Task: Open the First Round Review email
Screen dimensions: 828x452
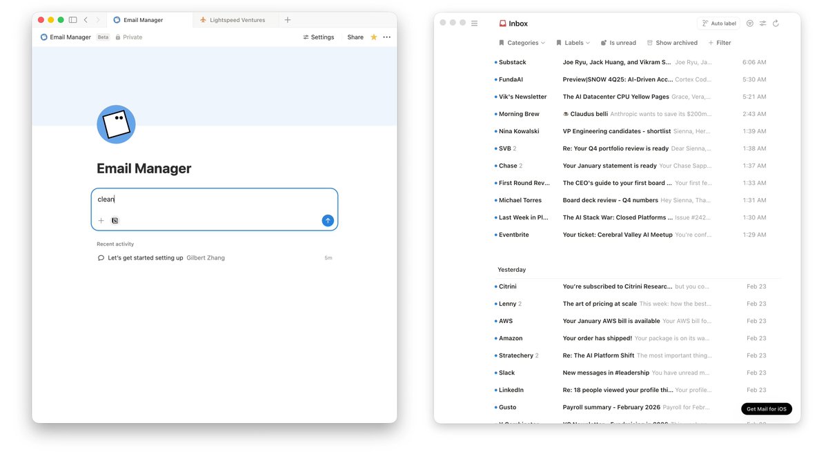Action: [x=630, y=183]
